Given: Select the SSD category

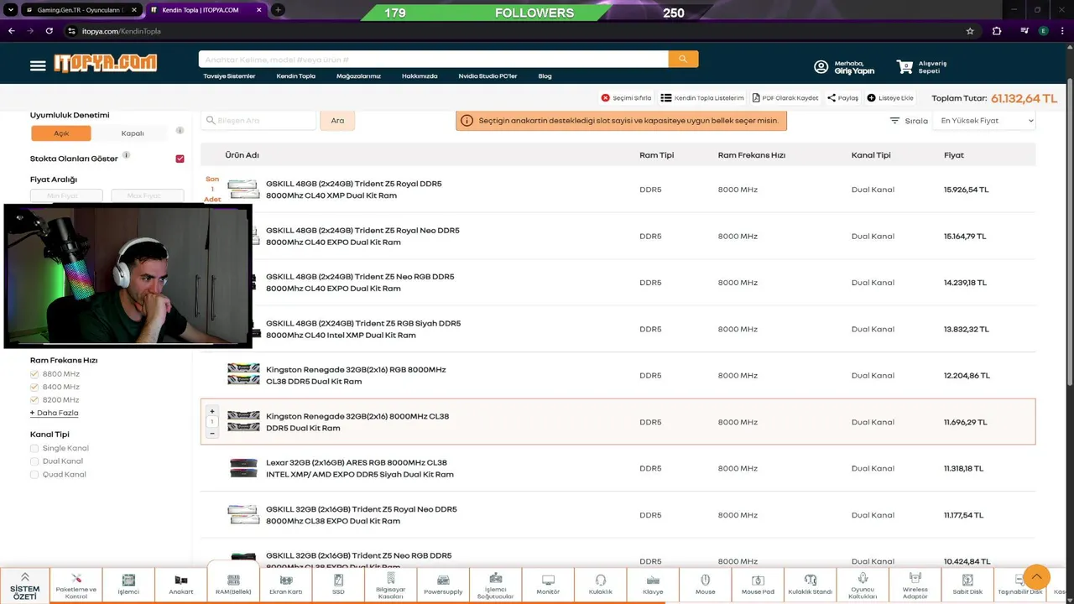Looking at the screenshot, I should click(x=338, y=585).
